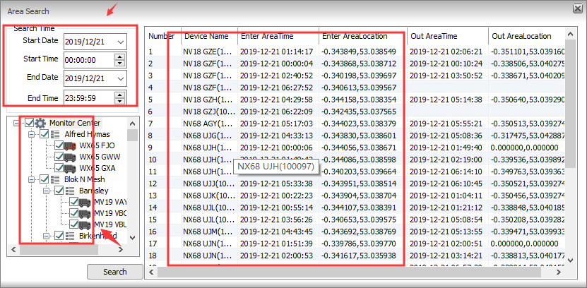Click the Search button
Screen dimensions: 587x288
tap(115, 272)
